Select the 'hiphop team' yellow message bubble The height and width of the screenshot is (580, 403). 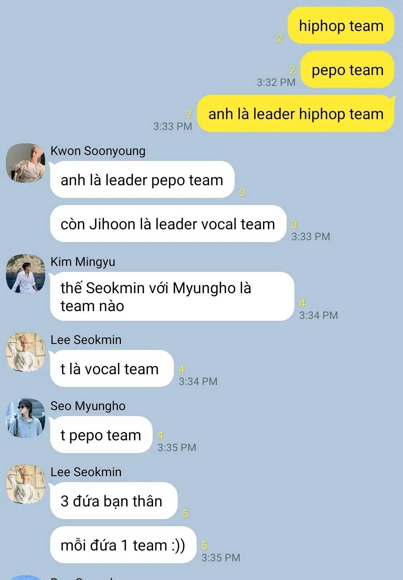click(341, 25)
